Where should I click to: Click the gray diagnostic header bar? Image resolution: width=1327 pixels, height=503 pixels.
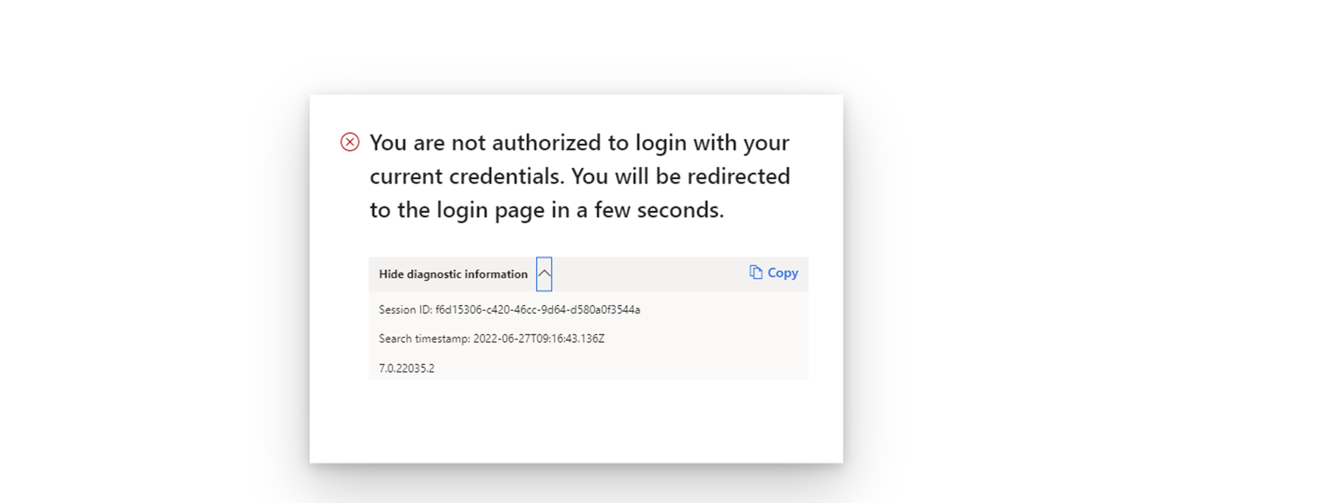pyautogui.click(x=646, y=274)
